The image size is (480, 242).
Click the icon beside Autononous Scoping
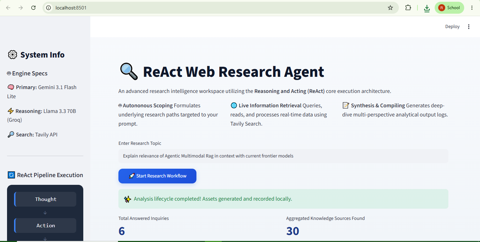point(120,106)
